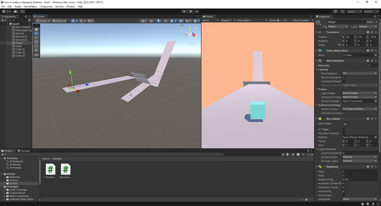Viewport: 381px width, 206px height.
Task: Open the Global handle rotation dropdown
Action: (59, 21)
